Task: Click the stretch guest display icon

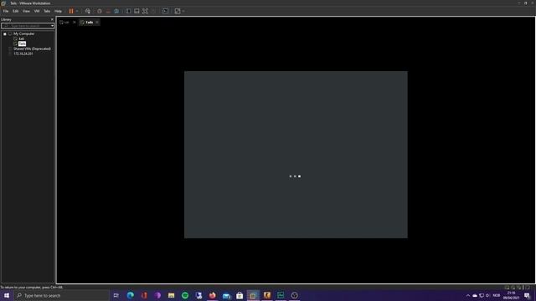Action: tap(178, 11)
